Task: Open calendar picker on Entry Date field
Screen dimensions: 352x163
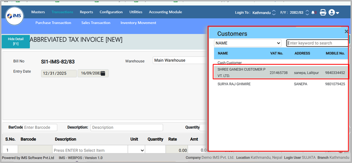Action: (x=103, y=73)
